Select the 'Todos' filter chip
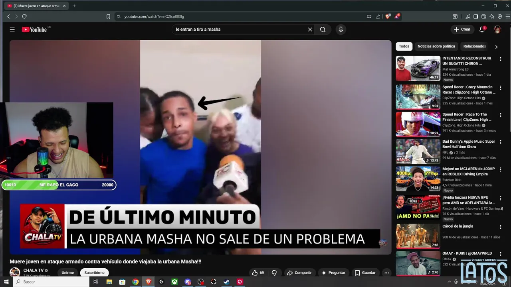The width and height of the screenshot is (511, 287). [x=404, y=46]
